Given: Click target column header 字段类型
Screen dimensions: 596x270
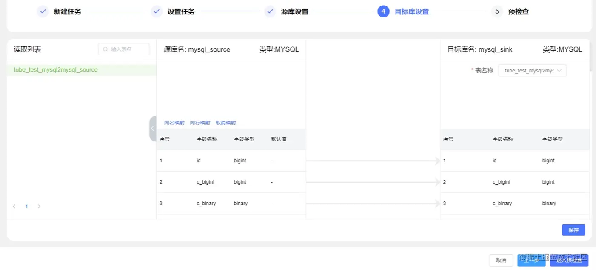Looking at the screenshot, I should click(553, 139).
